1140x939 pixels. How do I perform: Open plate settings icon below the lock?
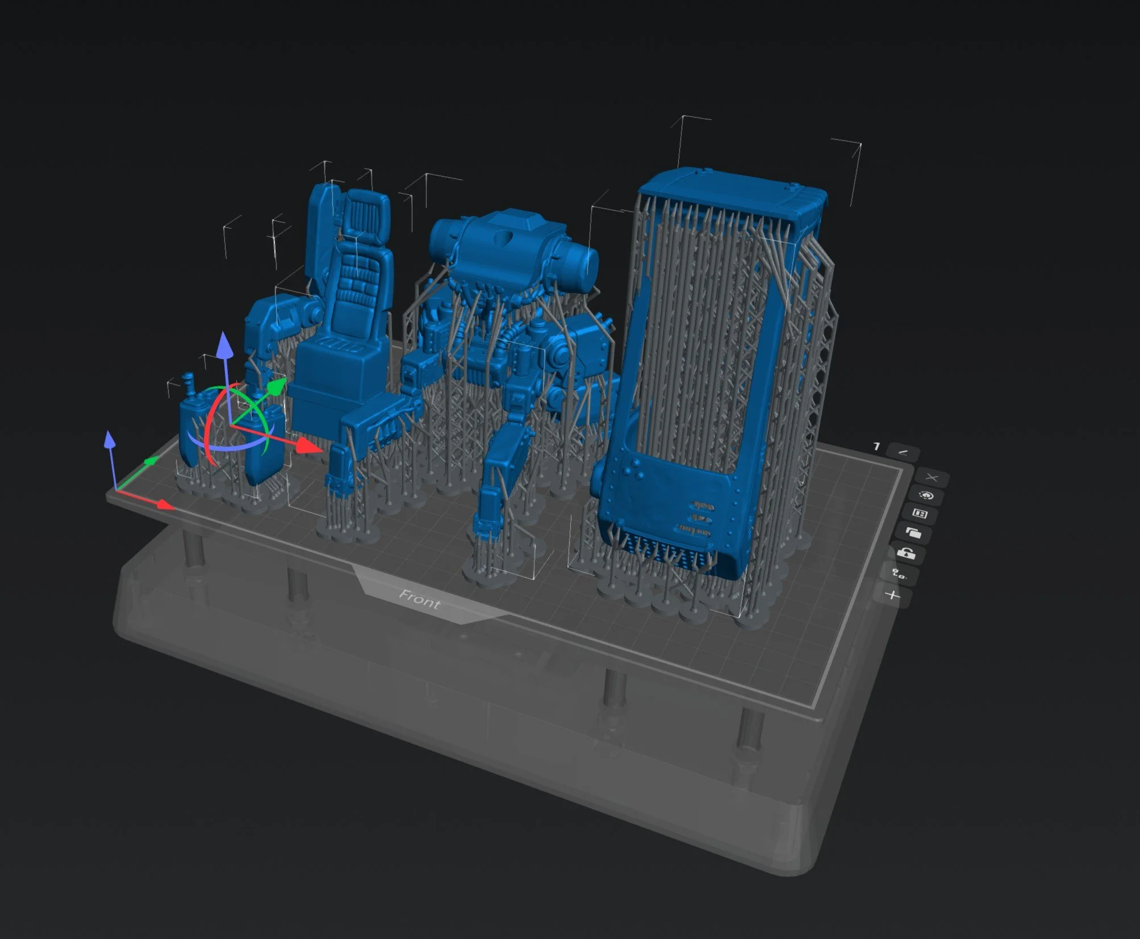[899, 574]
